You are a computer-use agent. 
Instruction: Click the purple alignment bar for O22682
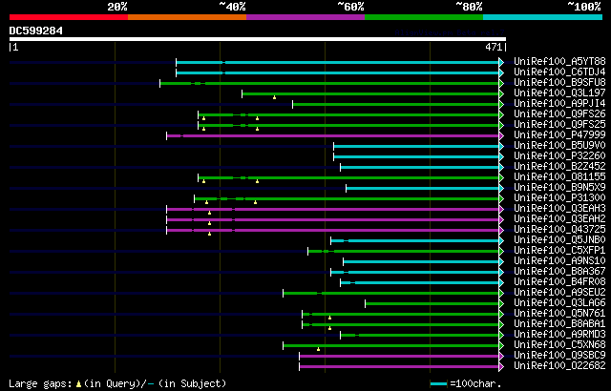399,367
